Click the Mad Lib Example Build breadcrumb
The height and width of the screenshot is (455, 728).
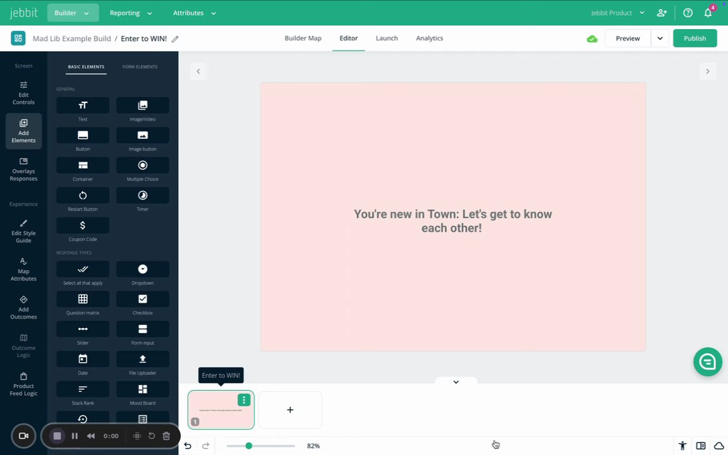pyautogui.click(x=71, y=39)
